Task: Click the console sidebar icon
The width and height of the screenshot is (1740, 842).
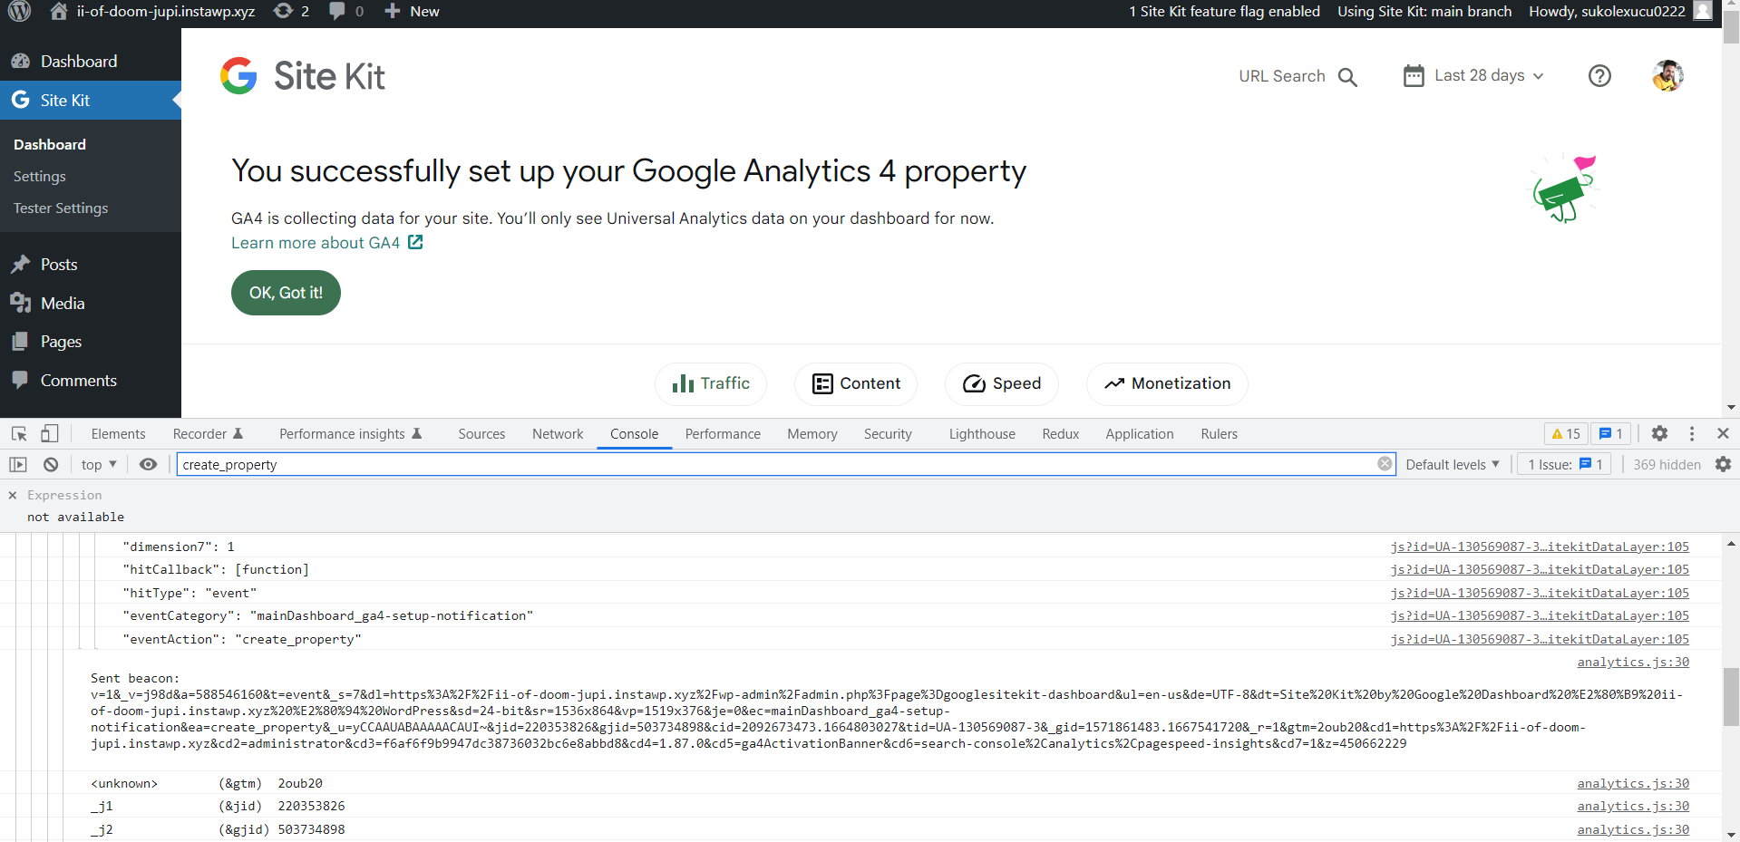Action: coord(18,464)
